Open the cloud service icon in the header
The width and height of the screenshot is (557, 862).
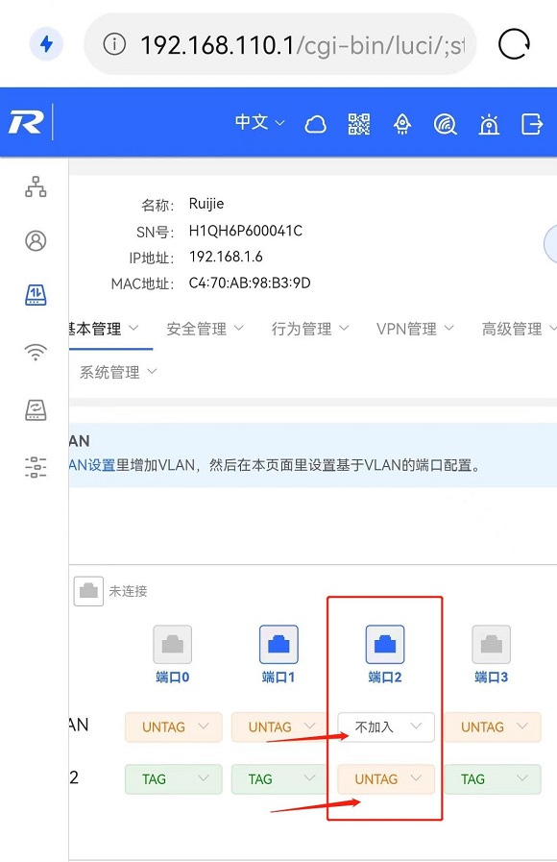point(315,125)
